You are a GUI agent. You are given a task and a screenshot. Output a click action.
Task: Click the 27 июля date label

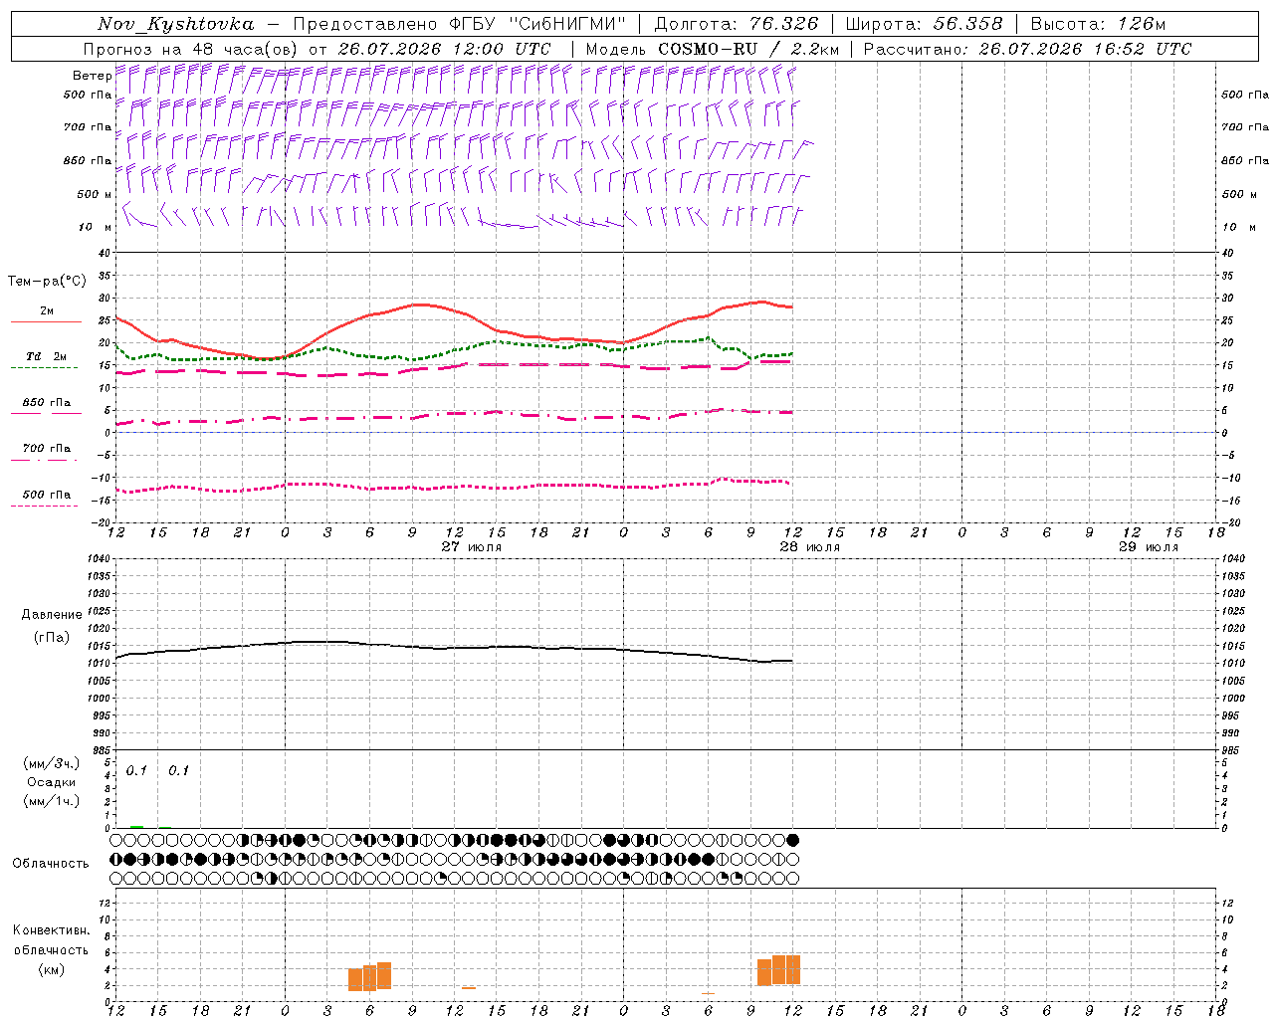[472, 547]
